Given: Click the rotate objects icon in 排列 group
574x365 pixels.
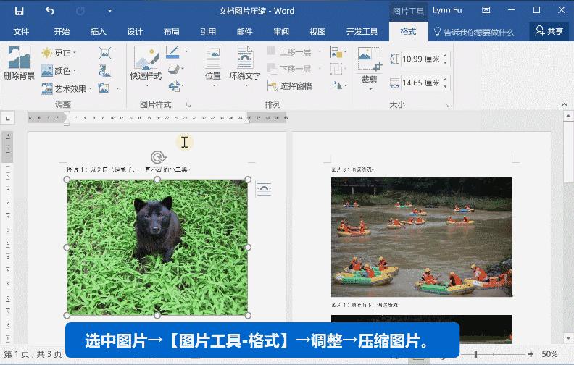Looking at the screenshot, I should (337, 86).
